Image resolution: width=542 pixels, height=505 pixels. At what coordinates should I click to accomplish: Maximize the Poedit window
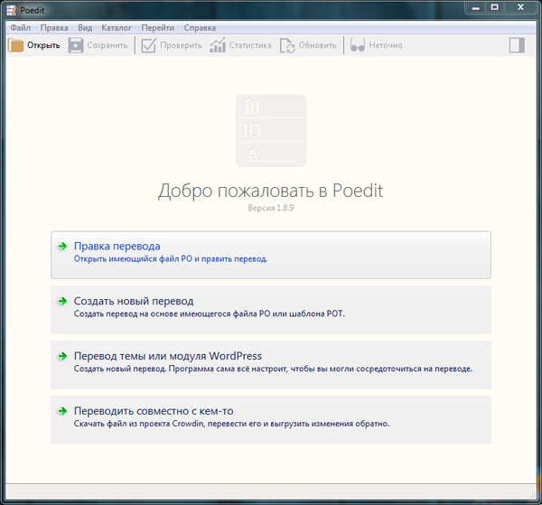pyautogui.click(x=495, y=7)
